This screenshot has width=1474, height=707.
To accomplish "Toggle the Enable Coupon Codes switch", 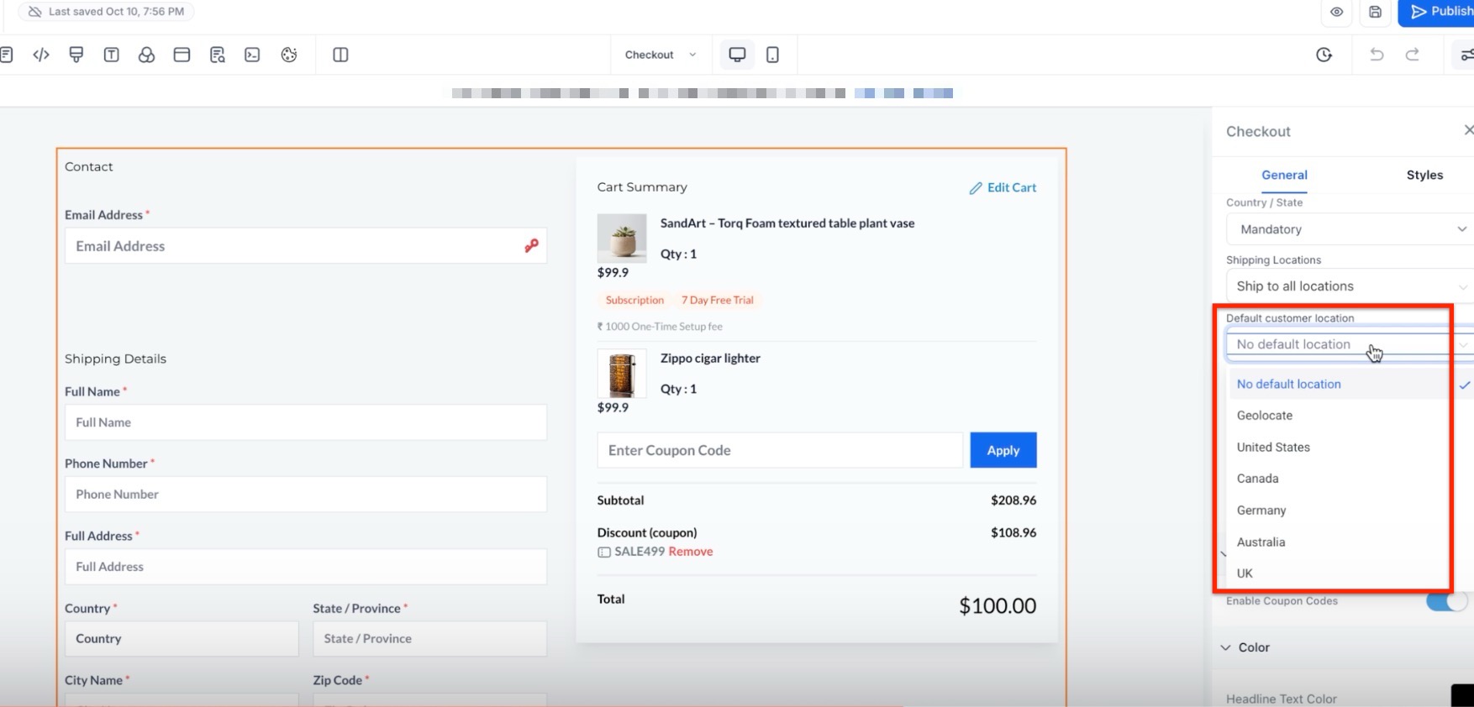I will pyautogui.click(x=1446, y=601).
